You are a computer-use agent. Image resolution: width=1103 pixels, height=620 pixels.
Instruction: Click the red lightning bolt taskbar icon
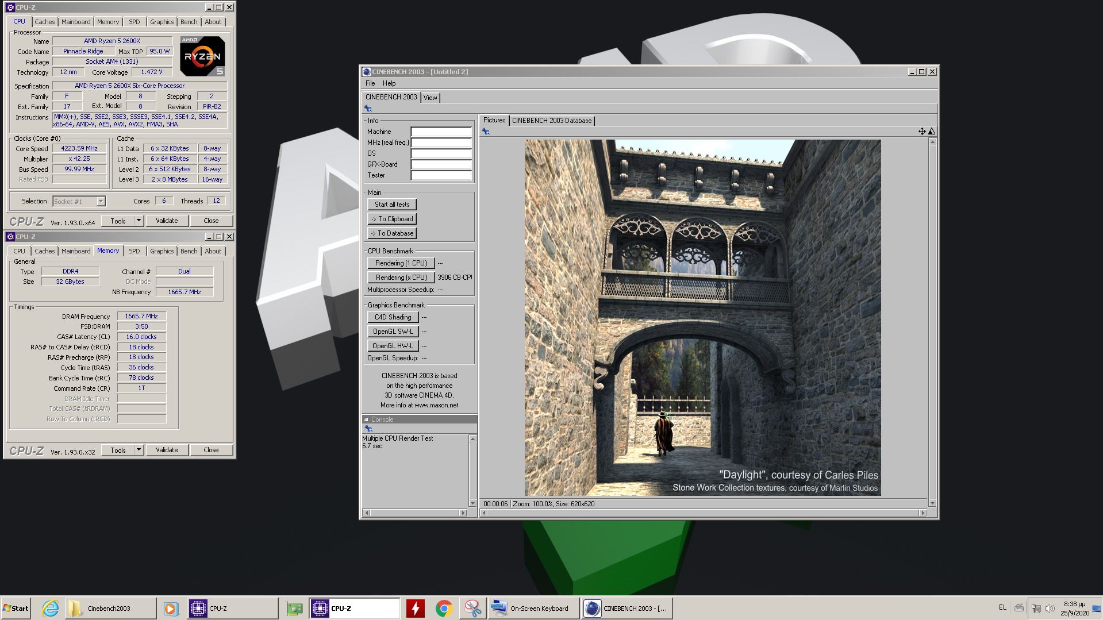(x=415, y=608)
